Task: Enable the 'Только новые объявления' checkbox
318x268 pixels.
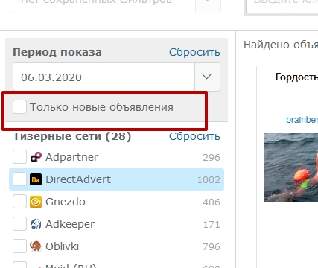Action: pyautogui.click(x=19, y=107)
